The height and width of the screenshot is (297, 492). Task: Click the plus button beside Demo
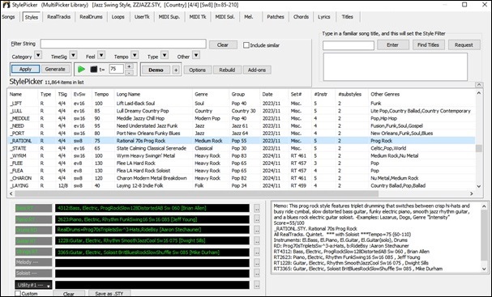point(176,70)
